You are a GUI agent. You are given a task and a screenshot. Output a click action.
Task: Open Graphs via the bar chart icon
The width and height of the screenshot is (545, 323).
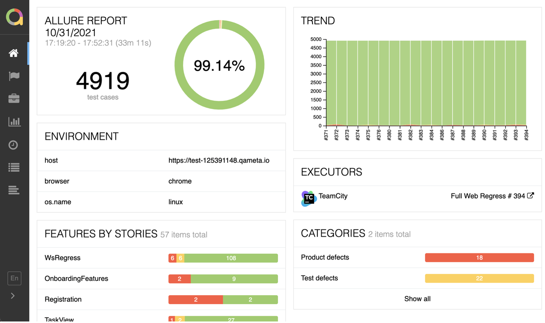pyautogui.click(x=14, y=122)
